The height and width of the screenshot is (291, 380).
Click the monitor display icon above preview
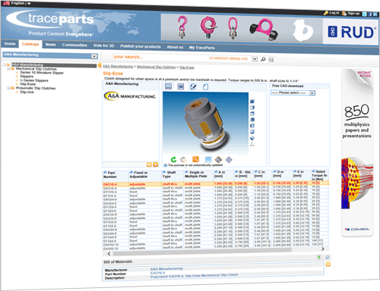(x=169, y=86)
